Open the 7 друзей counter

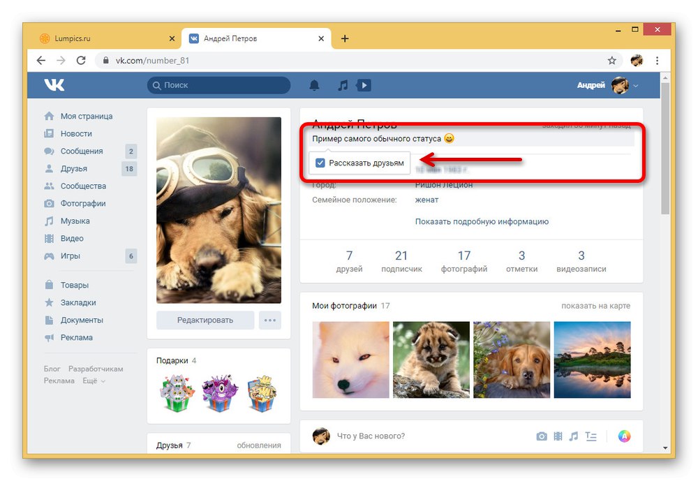[349, 261]
